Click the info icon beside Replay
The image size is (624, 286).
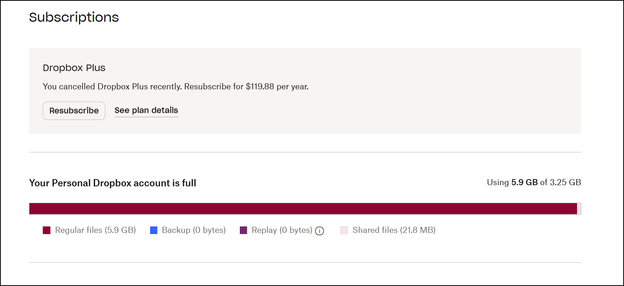click(x=320, y=231)
